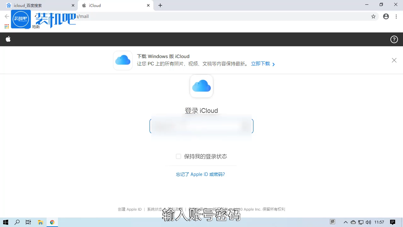The height and width of the screenshot is (227, 403).
Task: Click the OneDrive cloud icon in the system tray
Action: pyautogui.click(x=353, y=222)
